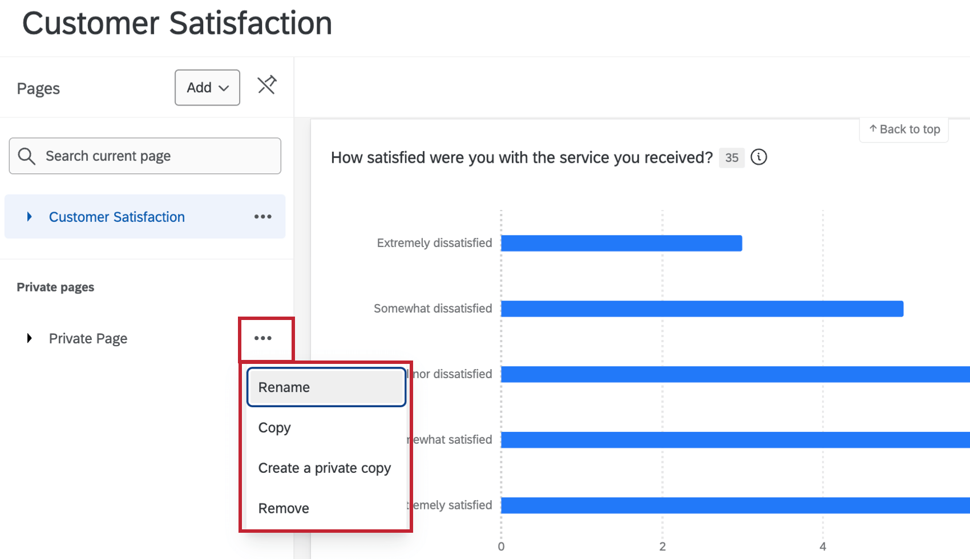Click the info icon next to the question

[759, 157]
